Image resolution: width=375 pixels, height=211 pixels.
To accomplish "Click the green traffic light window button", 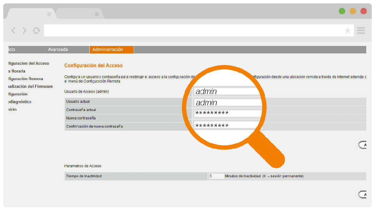I will (x=342, y=11).
